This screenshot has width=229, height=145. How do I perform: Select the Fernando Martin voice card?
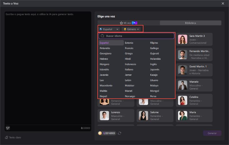[194, 55]
